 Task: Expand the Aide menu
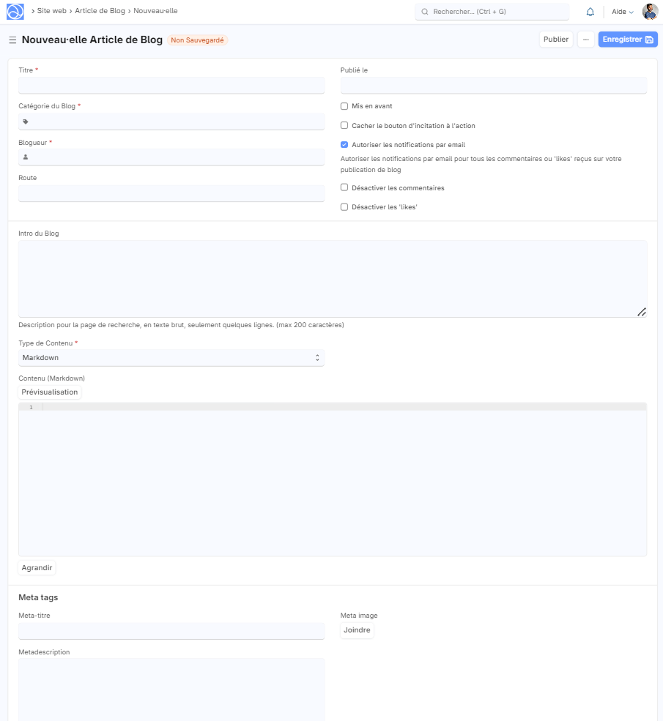[622, 12]
